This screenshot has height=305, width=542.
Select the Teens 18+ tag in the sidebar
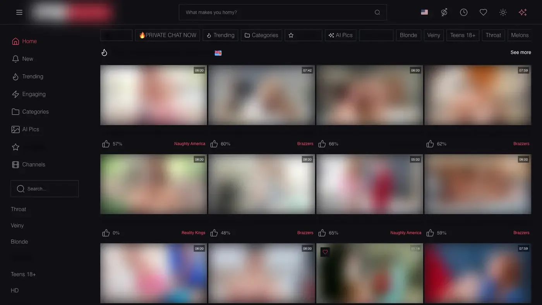pos(23,274)
